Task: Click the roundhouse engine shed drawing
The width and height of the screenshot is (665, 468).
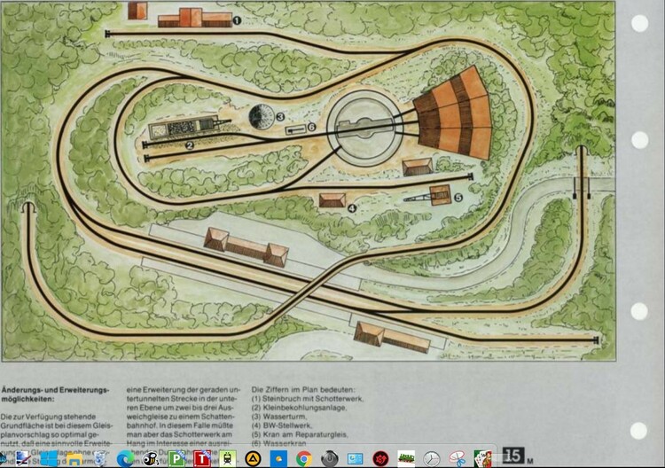Action: [x=453, y=113]
